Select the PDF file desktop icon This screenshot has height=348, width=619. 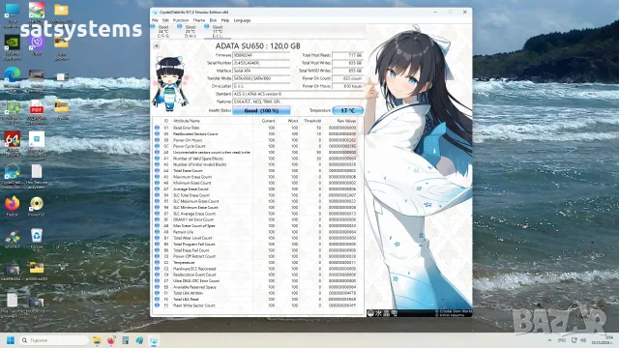coord(37,112)
